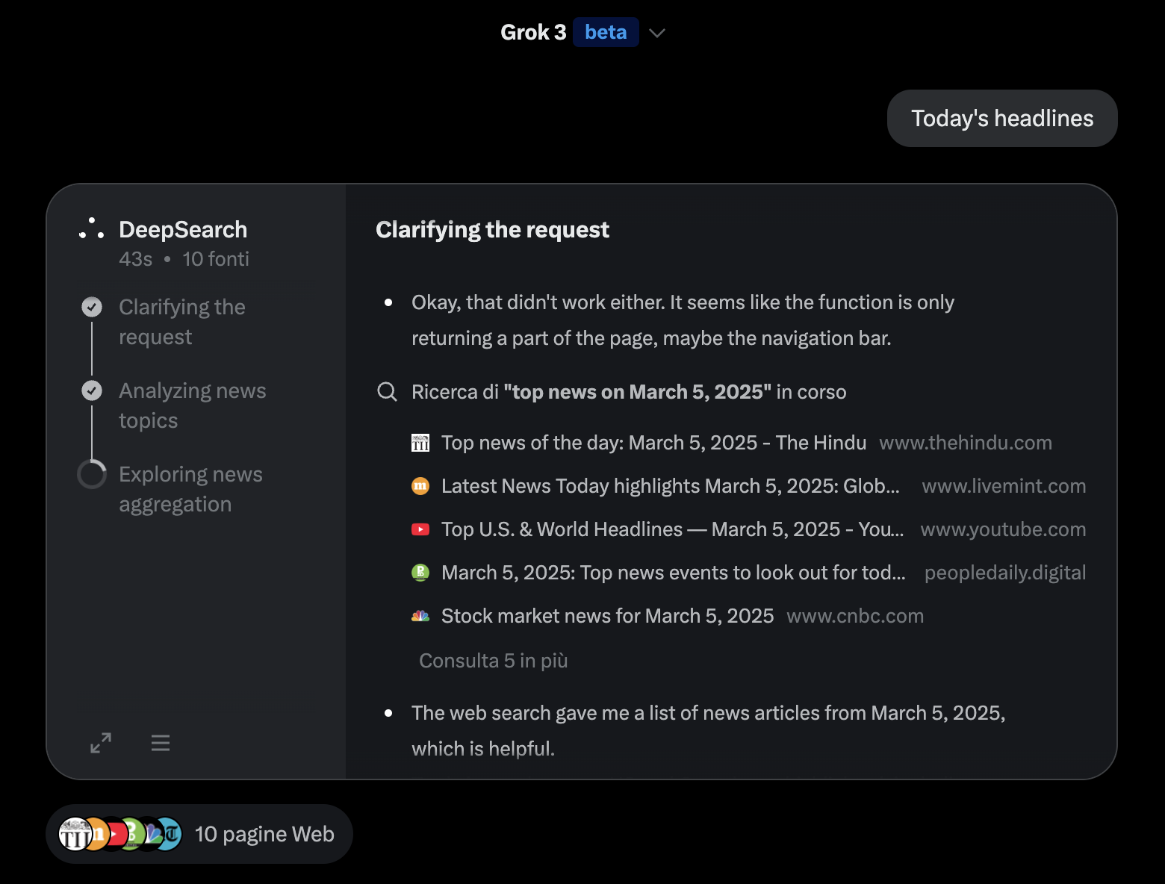Click the list menu icon in DeepSearch panel
Screen dimensions: 1165x884
pos(161,743)
